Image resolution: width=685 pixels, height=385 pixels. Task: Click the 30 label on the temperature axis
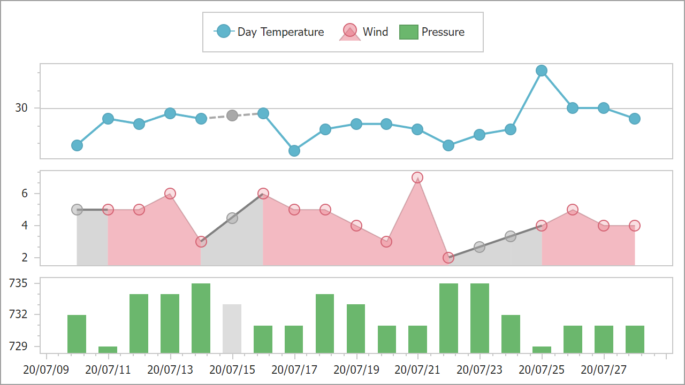pyautogui.click(x=21, y=108)
